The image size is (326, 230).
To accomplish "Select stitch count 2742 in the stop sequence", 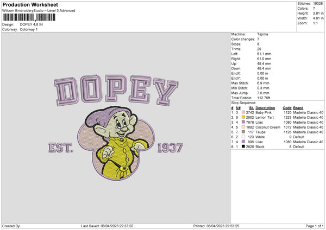I will (x=250, y=112).
